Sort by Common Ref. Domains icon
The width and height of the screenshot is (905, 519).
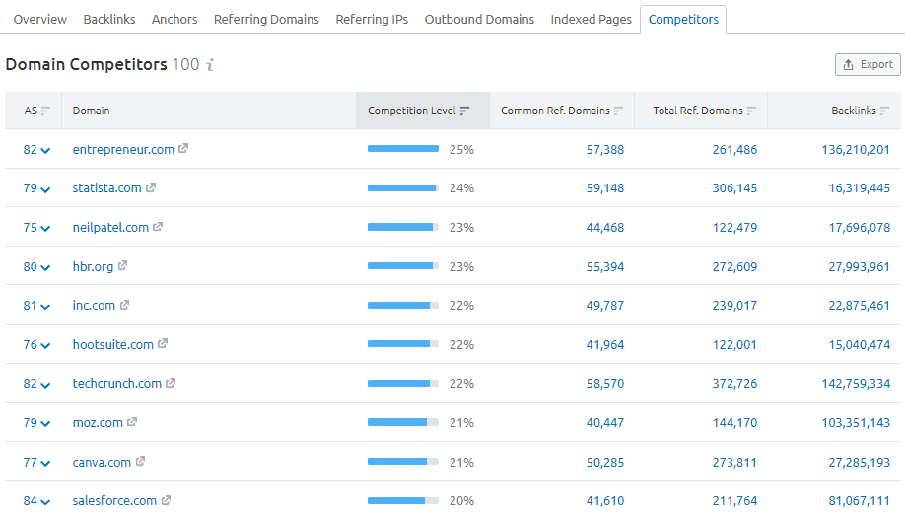point(619,111)
